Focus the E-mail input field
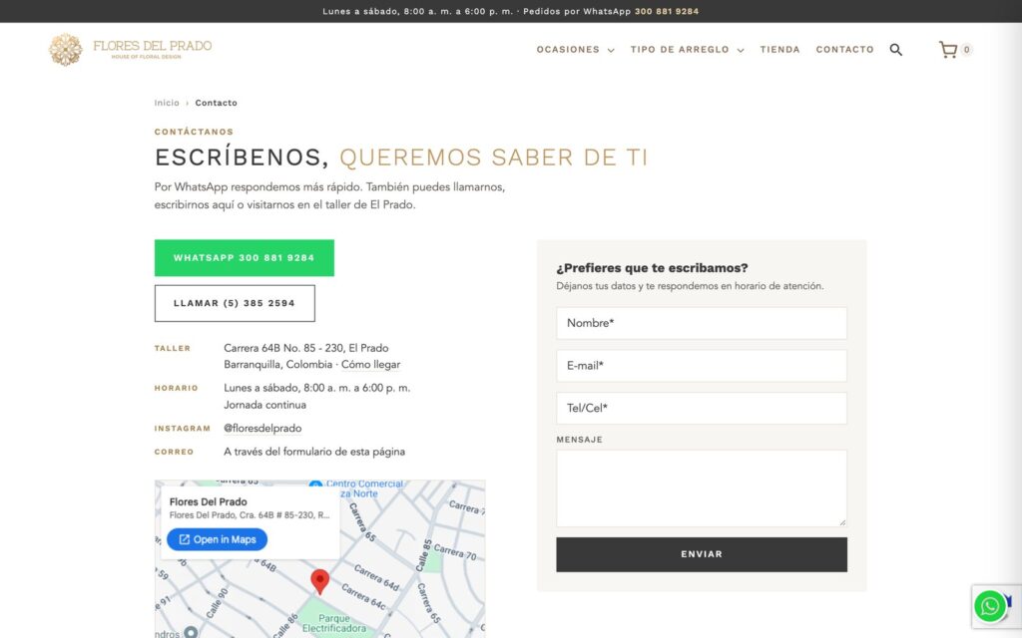Viewport: 1022px width, 638px height. pos(702,366)
